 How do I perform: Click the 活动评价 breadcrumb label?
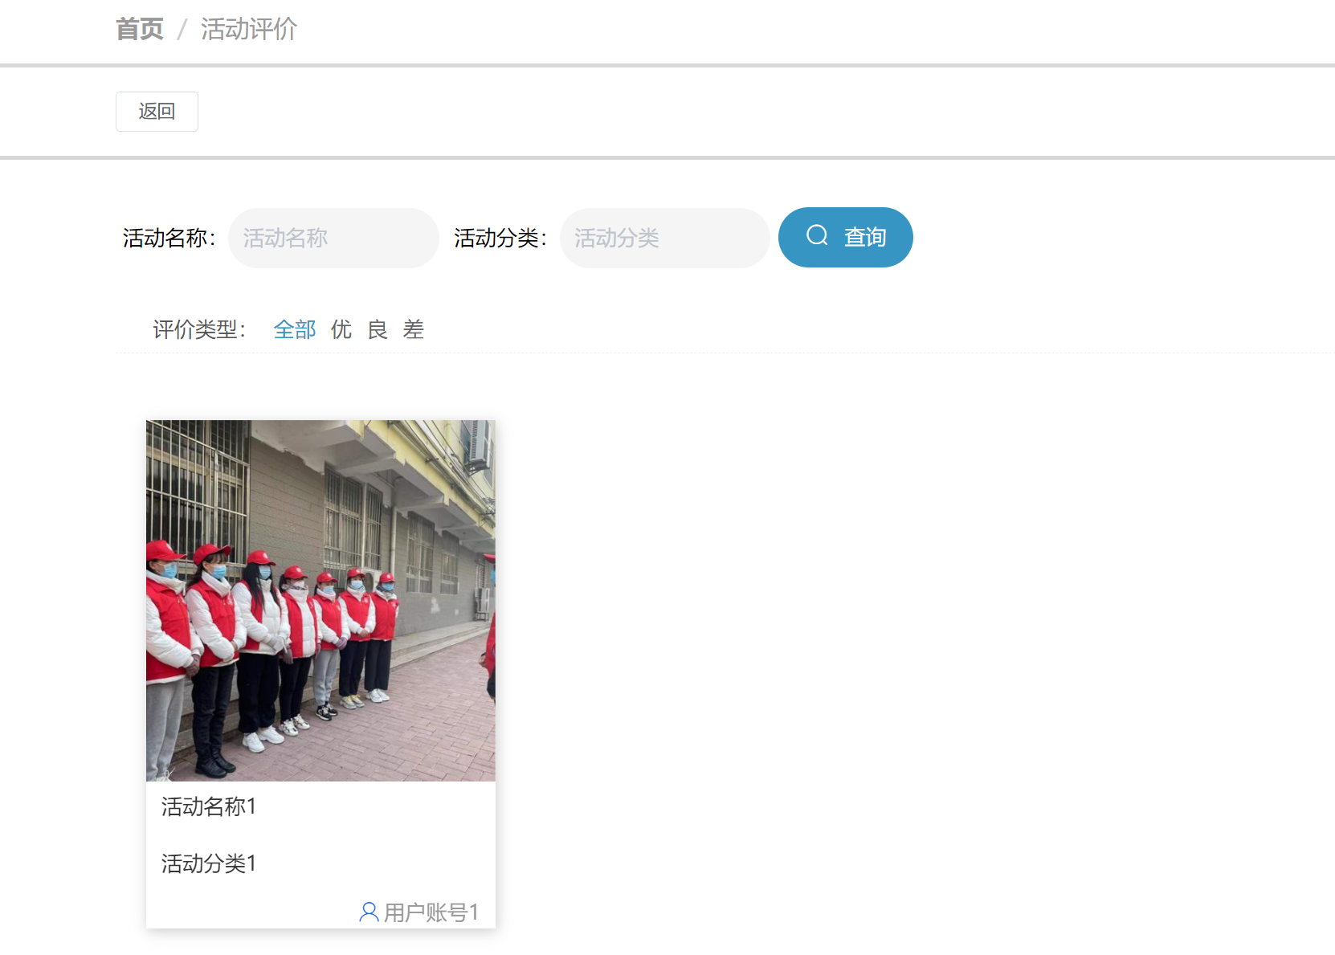tap(249, 29)
